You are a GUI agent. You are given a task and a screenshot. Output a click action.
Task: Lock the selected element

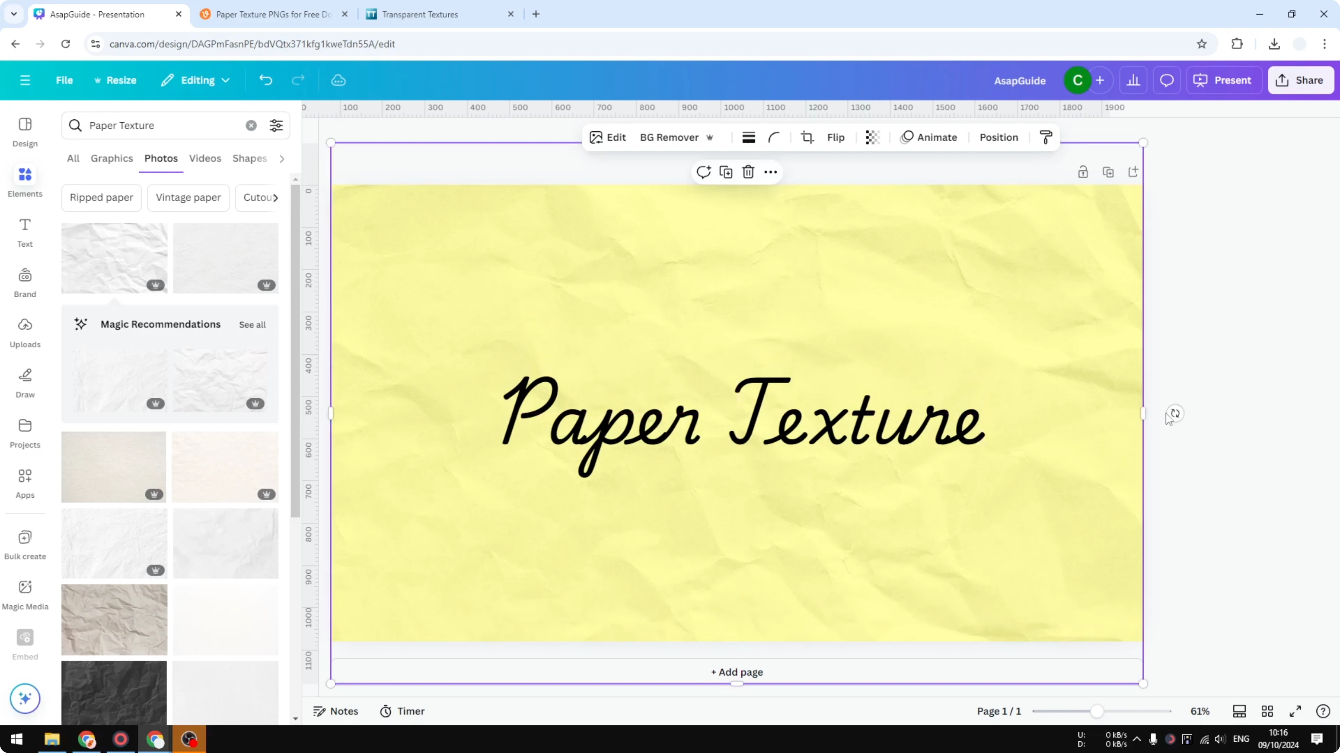coord(1083,171)
